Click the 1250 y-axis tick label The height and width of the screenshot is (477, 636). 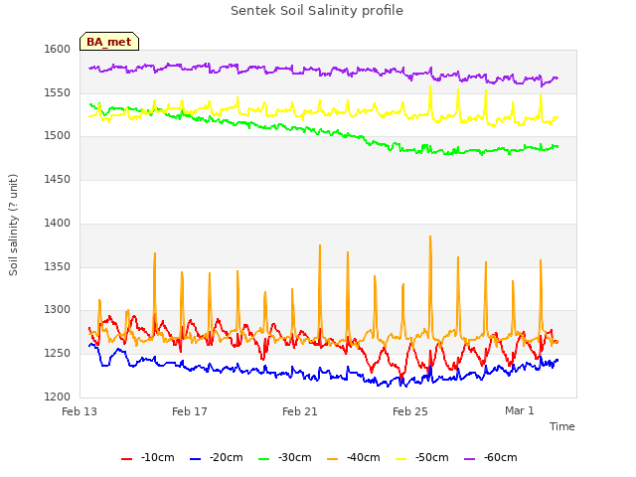pos(58,354)
